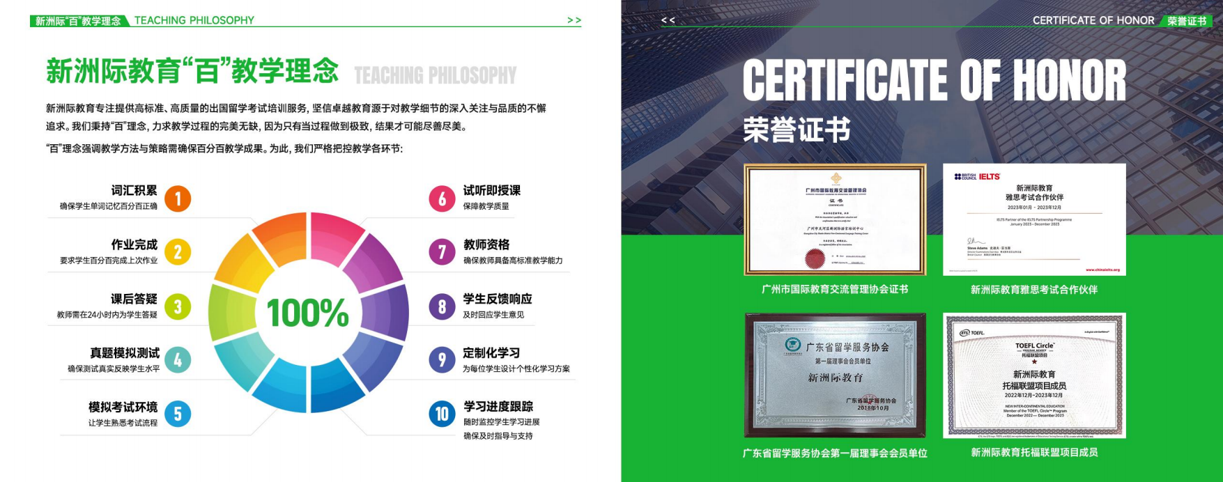Screen dimensions: 1223x482
Task: Click the magenta number 7 circle
Action: pos(442,252)
